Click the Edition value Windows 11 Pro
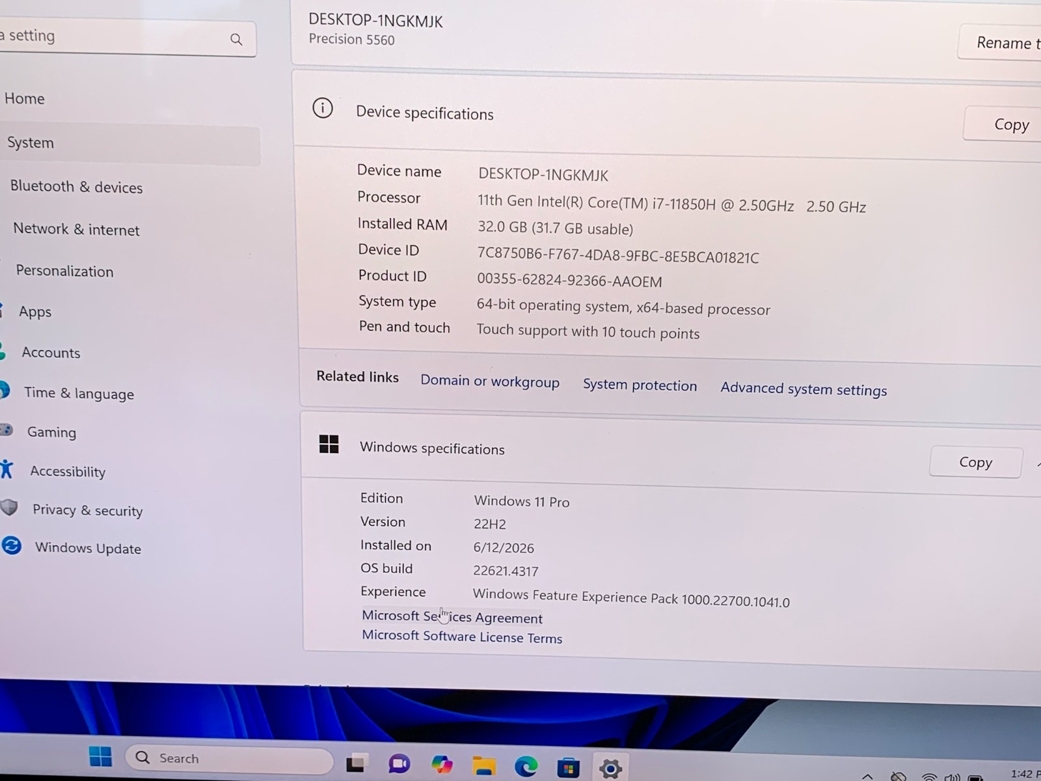 click(522, 501)
